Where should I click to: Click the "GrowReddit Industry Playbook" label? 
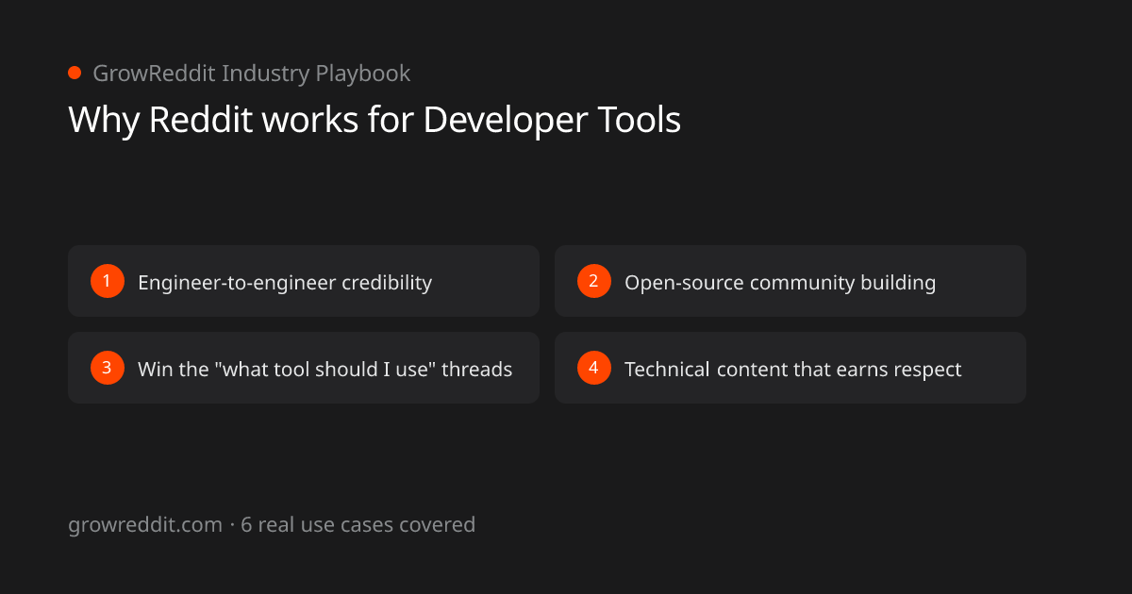[x=251, y=74]
